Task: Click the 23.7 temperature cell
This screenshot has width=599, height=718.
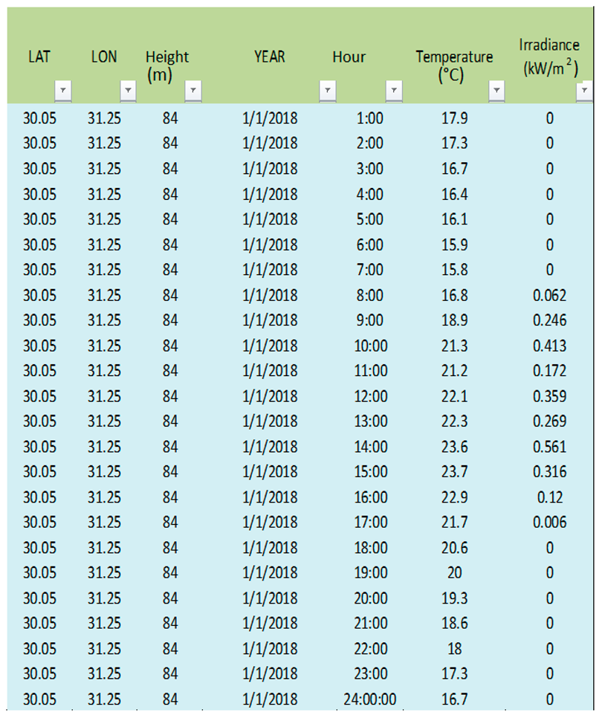Action: [454, 472]
